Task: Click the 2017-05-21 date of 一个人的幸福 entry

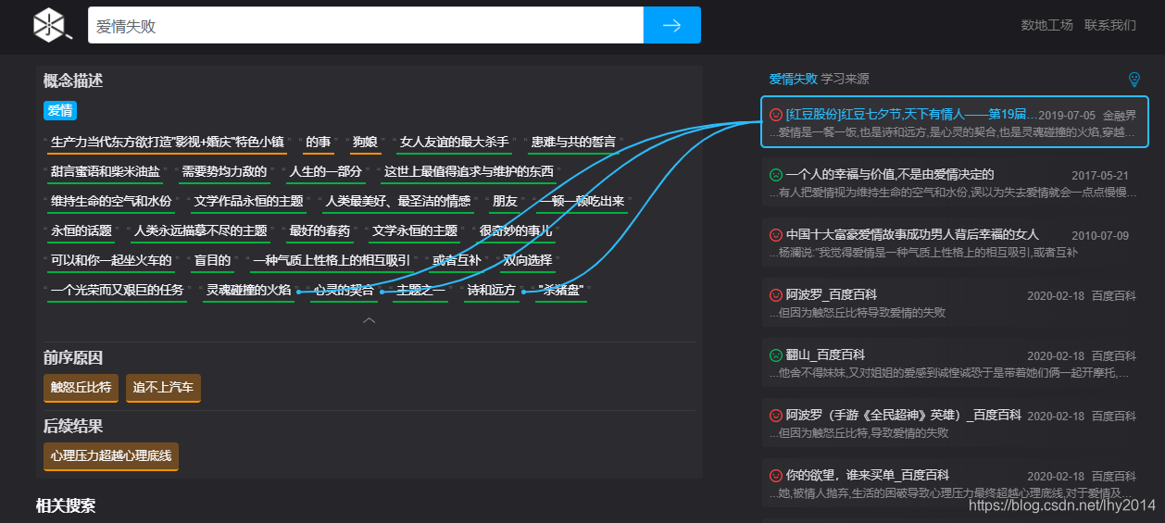Action: (1100, 176)
